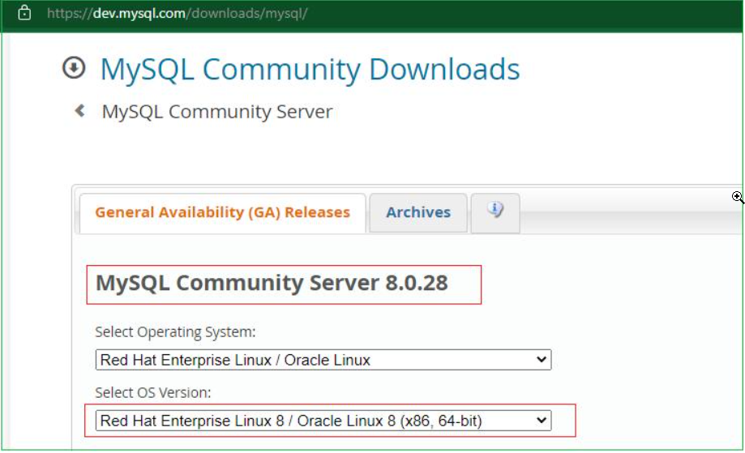Image resolution: width=745 pixels, height=453 pixels.
Task: Open the information icon tab
Action: coord(495,212)
